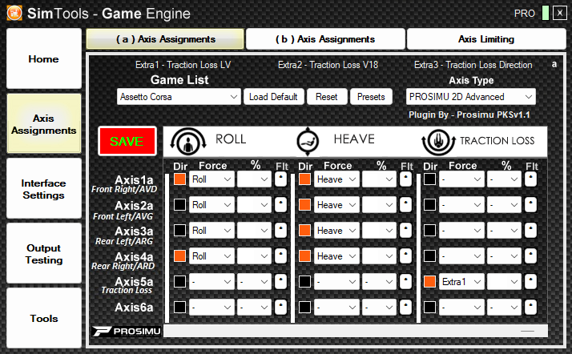572x354 pixels.
Task: Open Axis5a Traction Loss filter button
Action: pyautogui.click(x=531, y=282)
